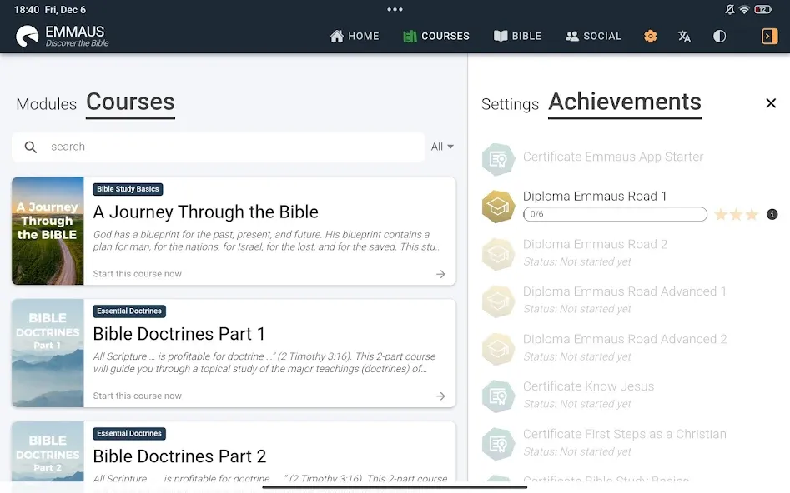Click Diploma Emmaus Road Advanced 2 badge icon
The width and height of the screenshot is (790, 493).
[x=498, y=349]
